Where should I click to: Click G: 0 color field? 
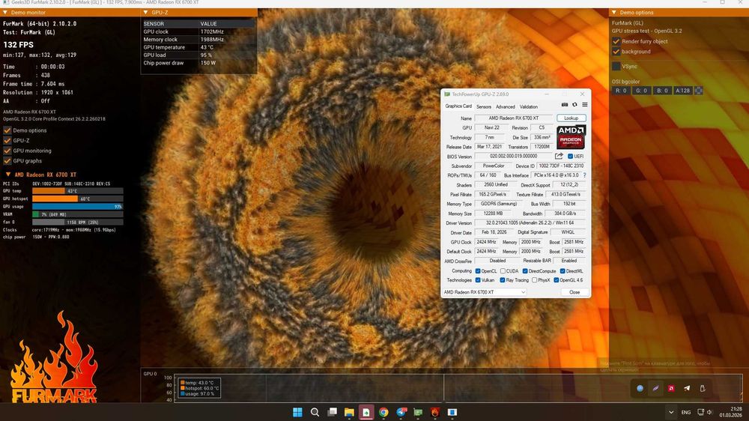pyautogui.click(x=642, y=91)
